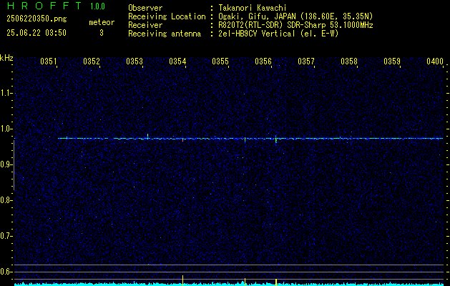The height and width of the screenshot is (286, 450).
Task: Click the 1.1 kHz frequency label
Action: [x=6, y=94]
